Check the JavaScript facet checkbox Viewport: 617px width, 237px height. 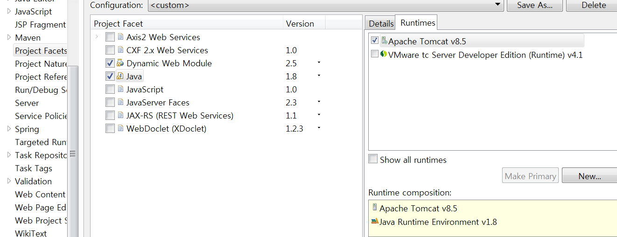click(x=110, y=89)
